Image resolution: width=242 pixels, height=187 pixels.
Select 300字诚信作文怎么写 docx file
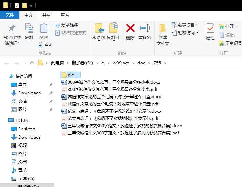[x=111, y=82]
